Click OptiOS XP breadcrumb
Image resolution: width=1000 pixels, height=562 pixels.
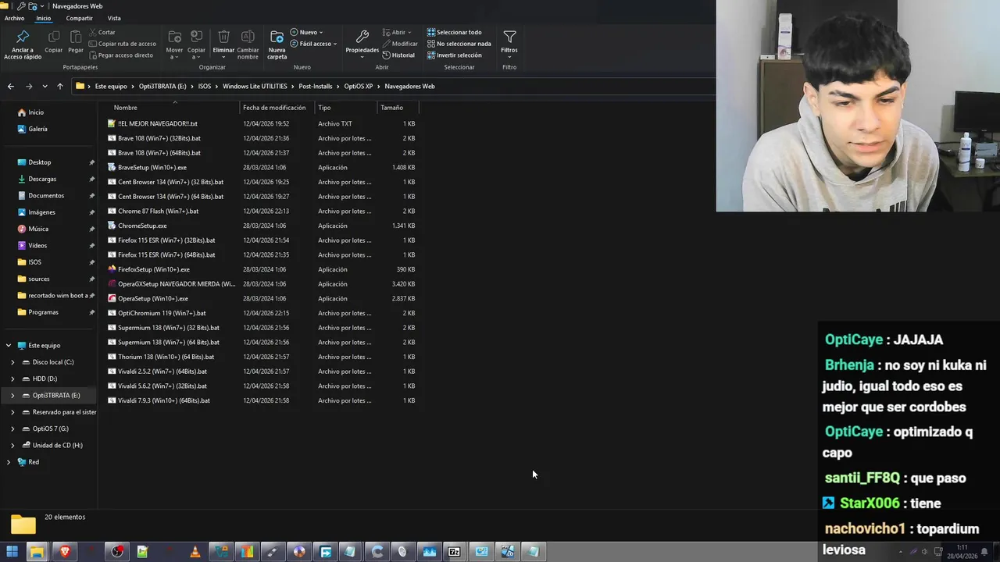pyautogui.click(x=359, y=86)
